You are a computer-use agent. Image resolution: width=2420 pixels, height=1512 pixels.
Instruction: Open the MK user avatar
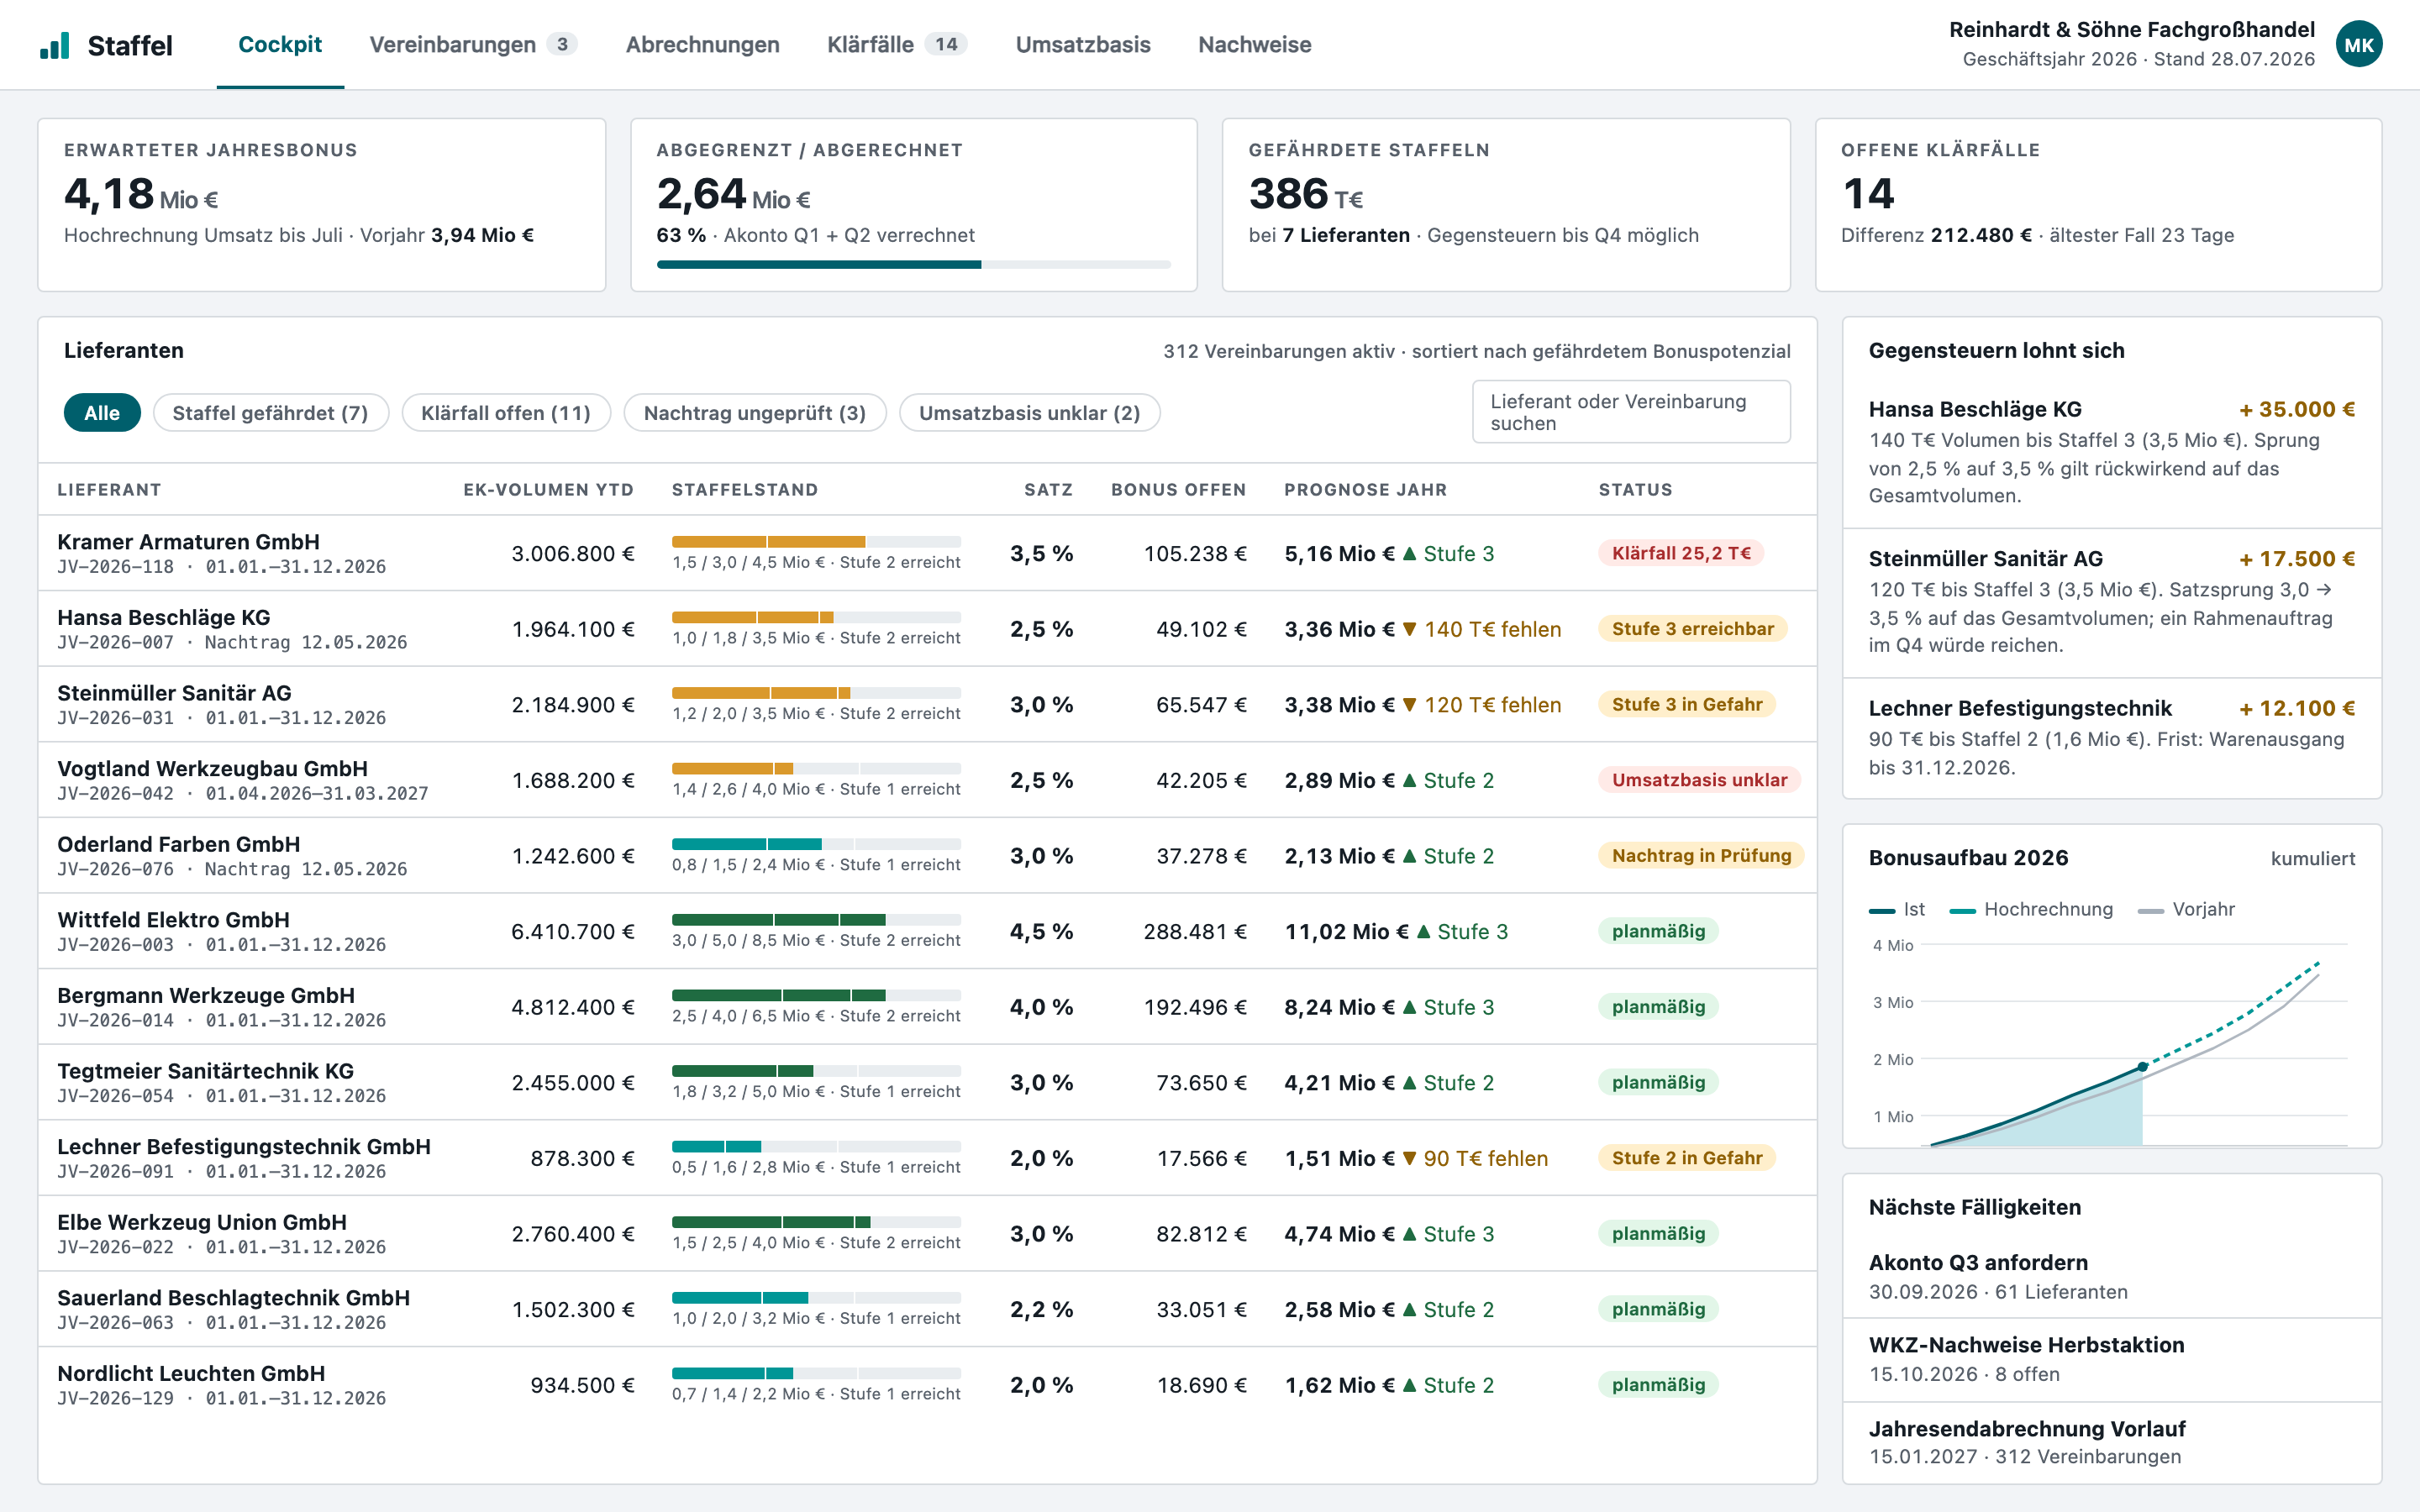point(2359,45)
